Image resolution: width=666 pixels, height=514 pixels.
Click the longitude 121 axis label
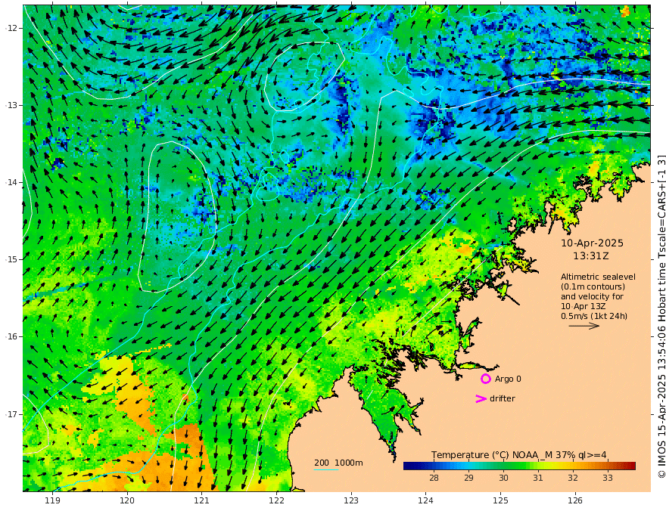202,500
